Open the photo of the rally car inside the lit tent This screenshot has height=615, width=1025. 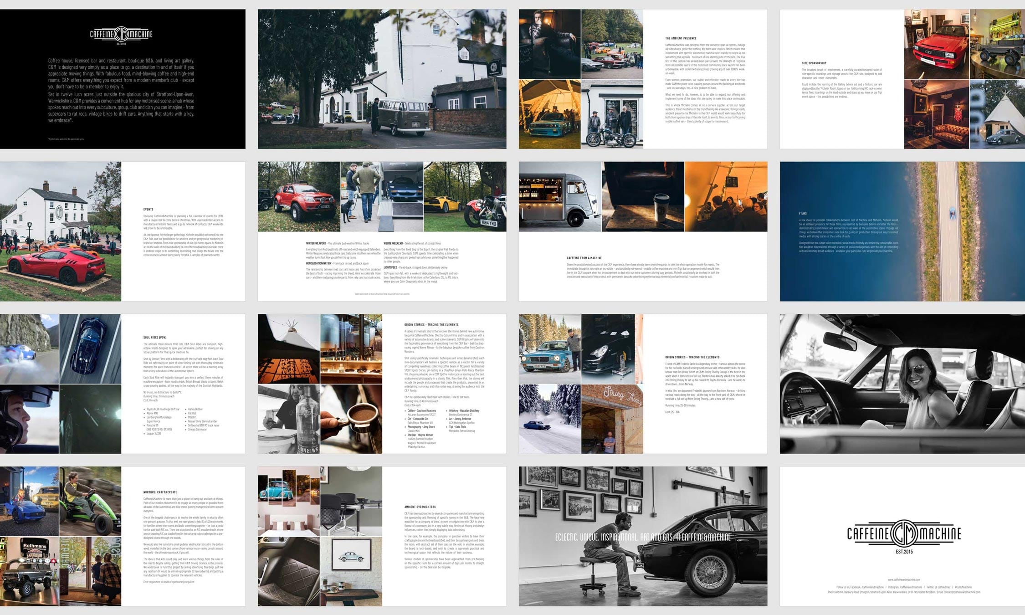pyautogui.click(x=550, y=114)
